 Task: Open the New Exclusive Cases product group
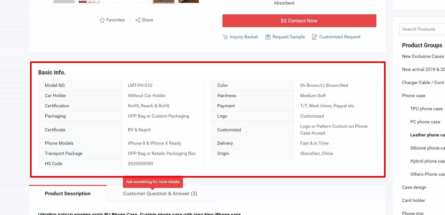[423, 56]
